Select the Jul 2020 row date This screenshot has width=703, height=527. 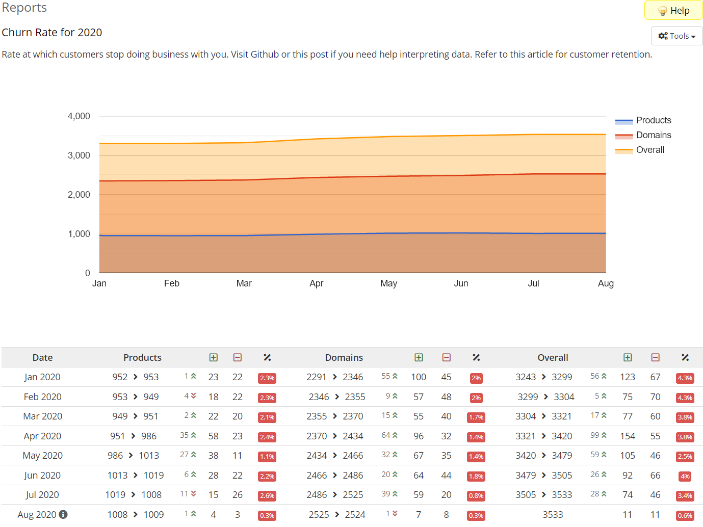point(42,495)
